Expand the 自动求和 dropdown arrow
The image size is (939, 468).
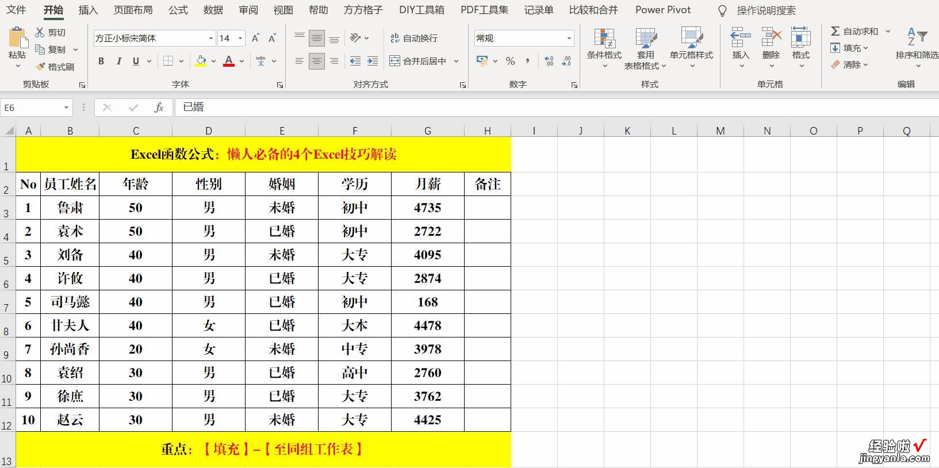(x=888, y=31)
